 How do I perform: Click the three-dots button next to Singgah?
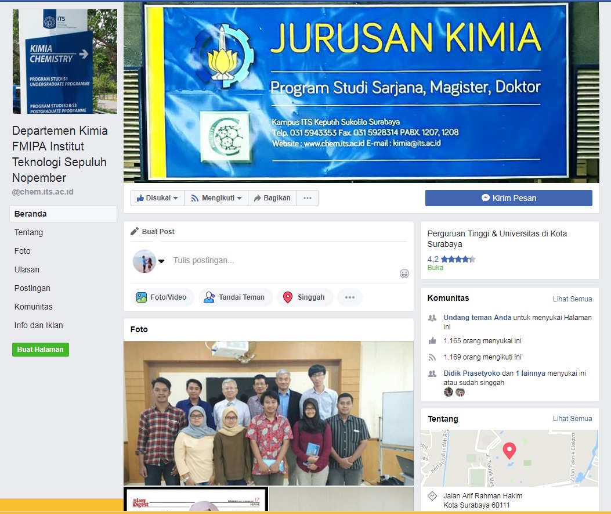click(349, 297)
